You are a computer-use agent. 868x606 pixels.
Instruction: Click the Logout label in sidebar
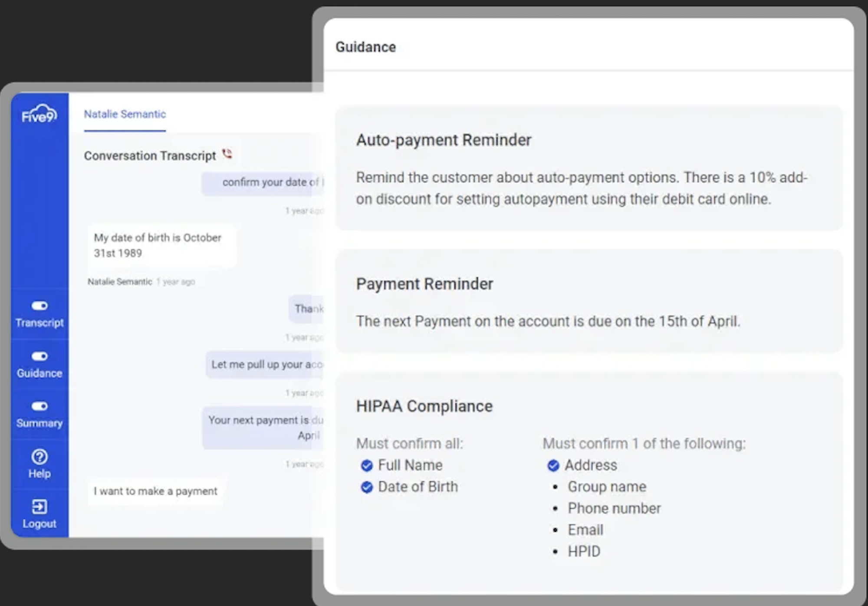[39, 524]
